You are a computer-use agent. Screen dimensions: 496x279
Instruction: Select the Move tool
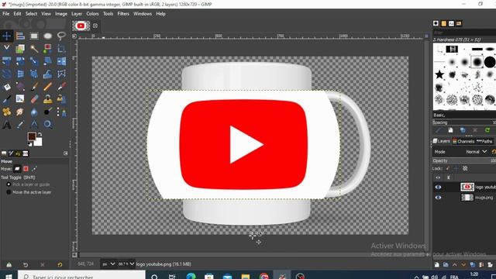click(6, 36)
